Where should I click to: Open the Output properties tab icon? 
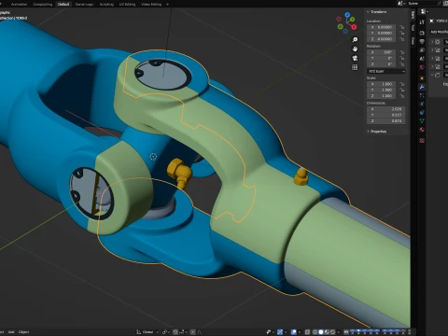tap(422, 41)
